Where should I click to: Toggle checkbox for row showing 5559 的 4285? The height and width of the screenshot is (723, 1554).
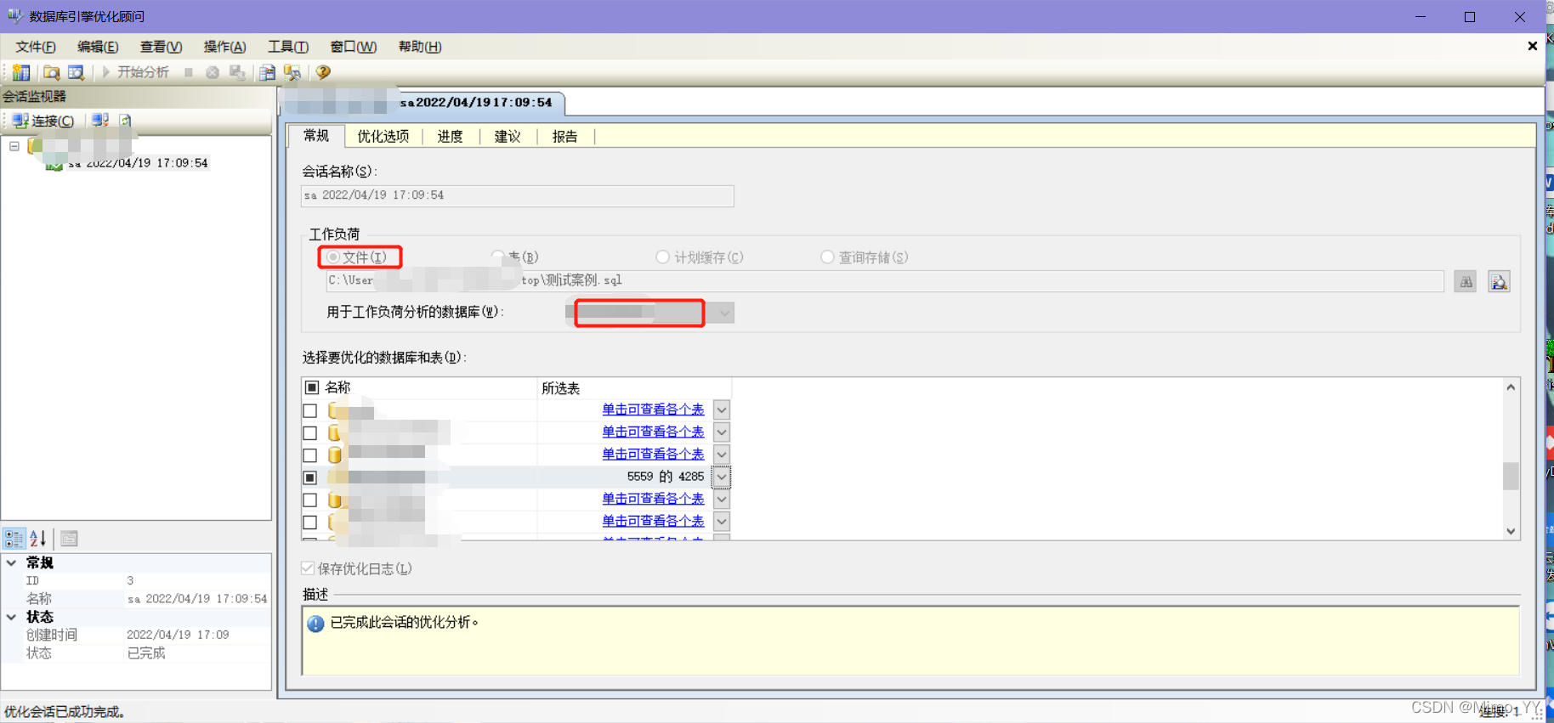point(310,477)
